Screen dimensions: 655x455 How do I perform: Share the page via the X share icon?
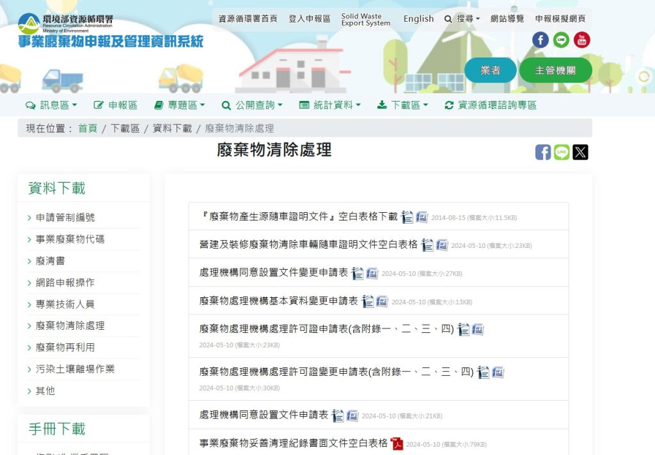point(580,152)
